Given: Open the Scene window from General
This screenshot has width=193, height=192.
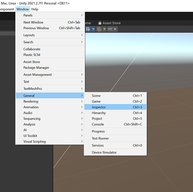Looking at the screenshot, I should tap(115, 96).
